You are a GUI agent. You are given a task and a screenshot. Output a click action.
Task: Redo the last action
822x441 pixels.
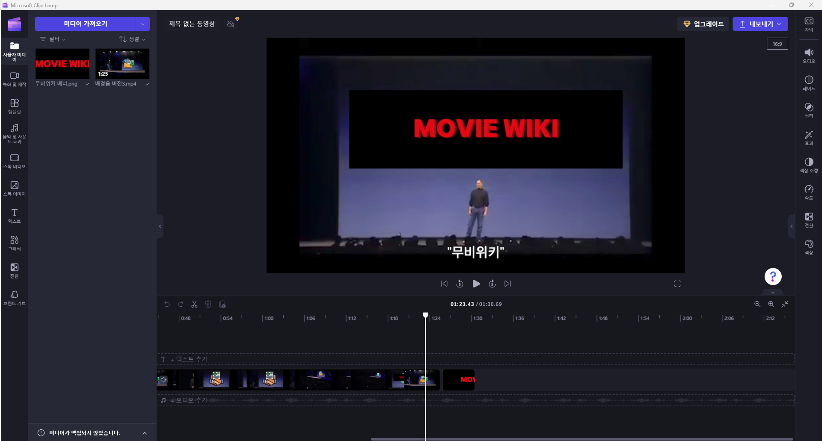pyautogui.click(x=181, y=304)
